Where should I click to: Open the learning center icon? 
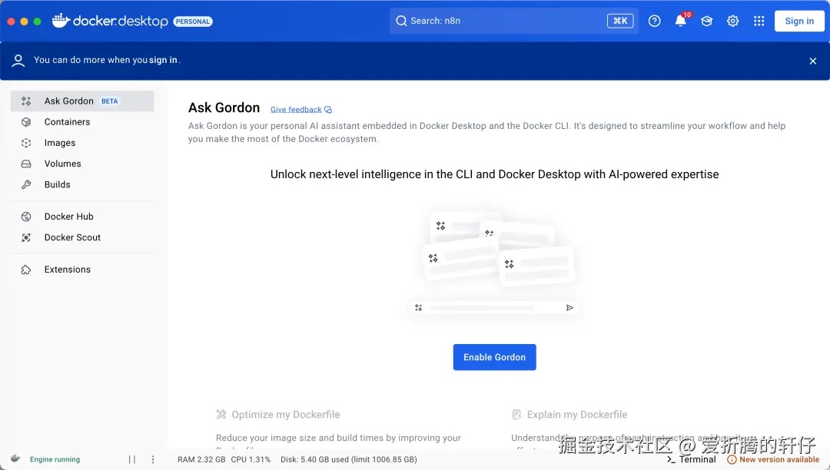706,21
